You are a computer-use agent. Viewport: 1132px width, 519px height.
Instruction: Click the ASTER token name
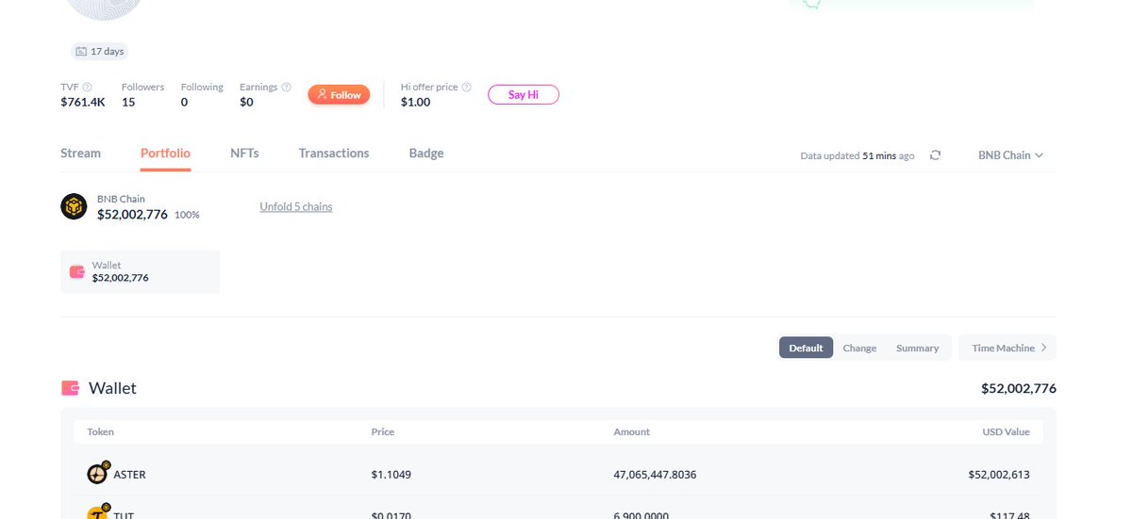129,475
